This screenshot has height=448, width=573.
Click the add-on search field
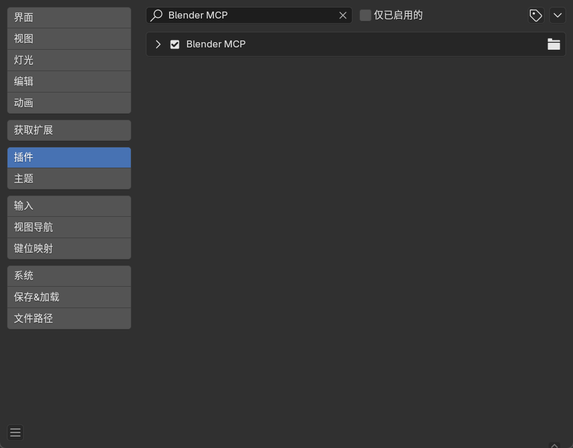249,16
